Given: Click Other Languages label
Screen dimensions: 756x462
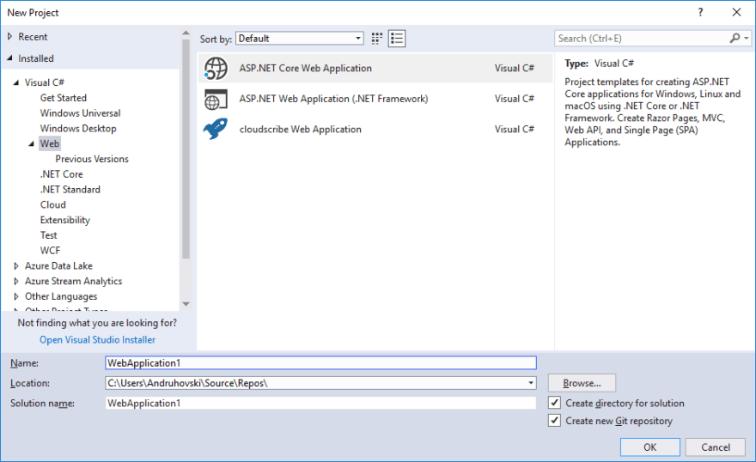Looking at the screenshot, I should (61, 296).
